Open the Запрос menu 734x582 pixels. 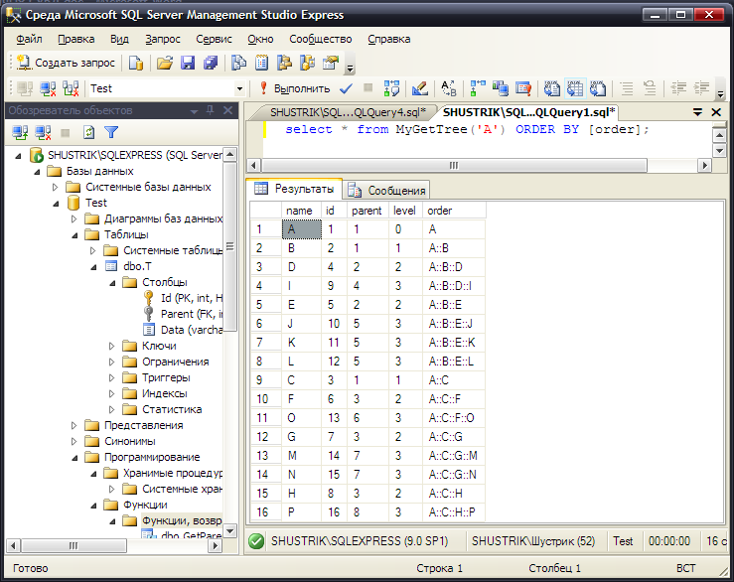(163, 39)
